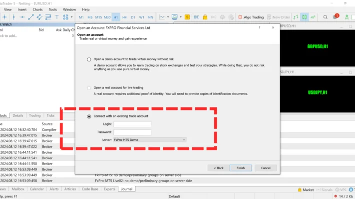This screenshot has width=355, height=199.
Task: Open Market from the status bar
Action: point(305,190)
